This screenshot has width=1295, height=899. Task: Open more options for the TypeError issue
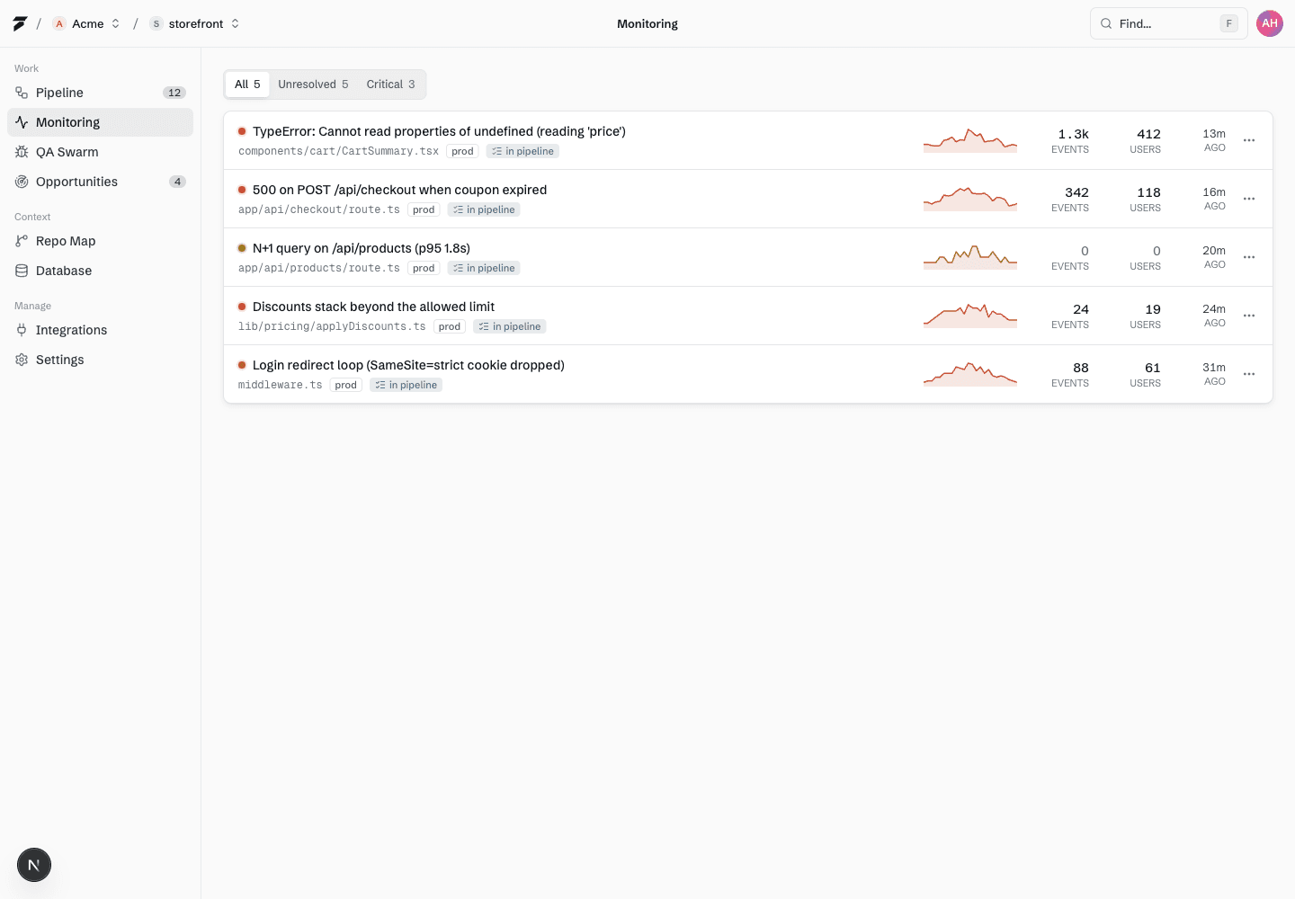pyautogui.click(x=1249, y=140)
